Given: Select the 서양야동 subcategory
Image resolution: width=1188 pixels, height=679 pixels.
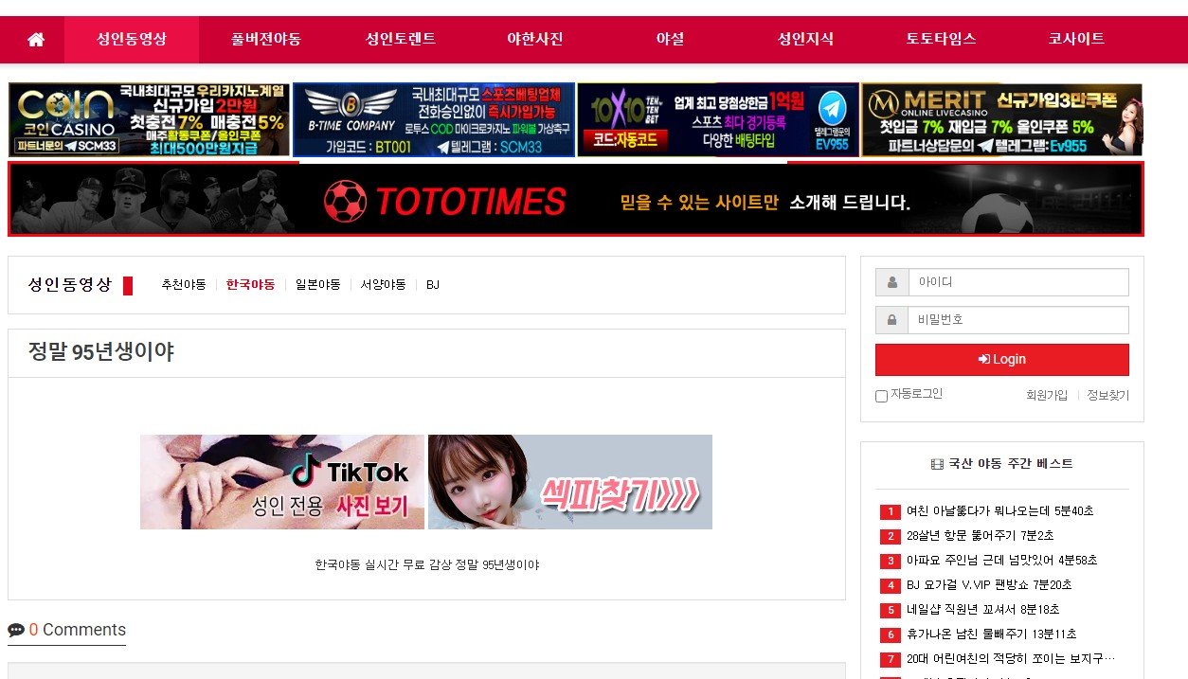Looking at the screenshot, I should click(383, 285).
